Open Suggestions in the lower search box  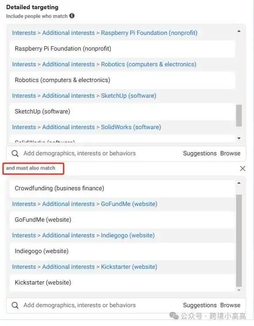coord(200,305)
